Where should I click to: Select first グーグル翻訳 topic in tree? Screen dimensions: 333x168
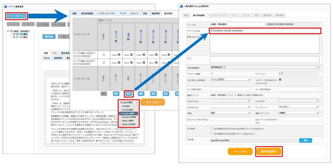[22, 34]
